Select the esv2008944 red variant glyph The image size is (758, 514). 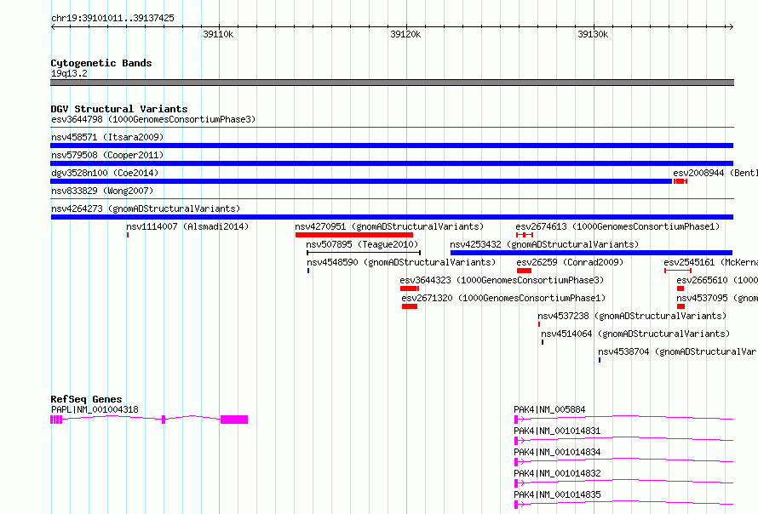pyautogui.click(x=680, y=181)
